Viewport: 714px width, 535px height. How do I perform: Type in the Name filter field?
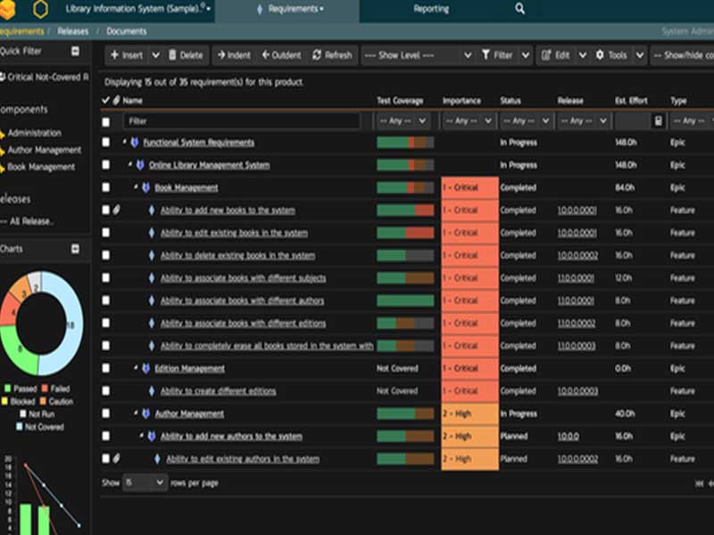click(241, 121)
